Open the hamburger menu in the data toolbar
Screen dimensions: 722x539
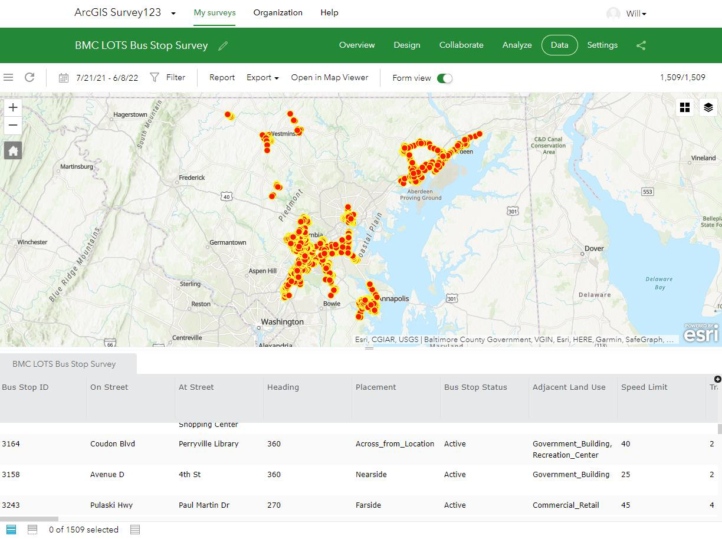click(8, 77)
